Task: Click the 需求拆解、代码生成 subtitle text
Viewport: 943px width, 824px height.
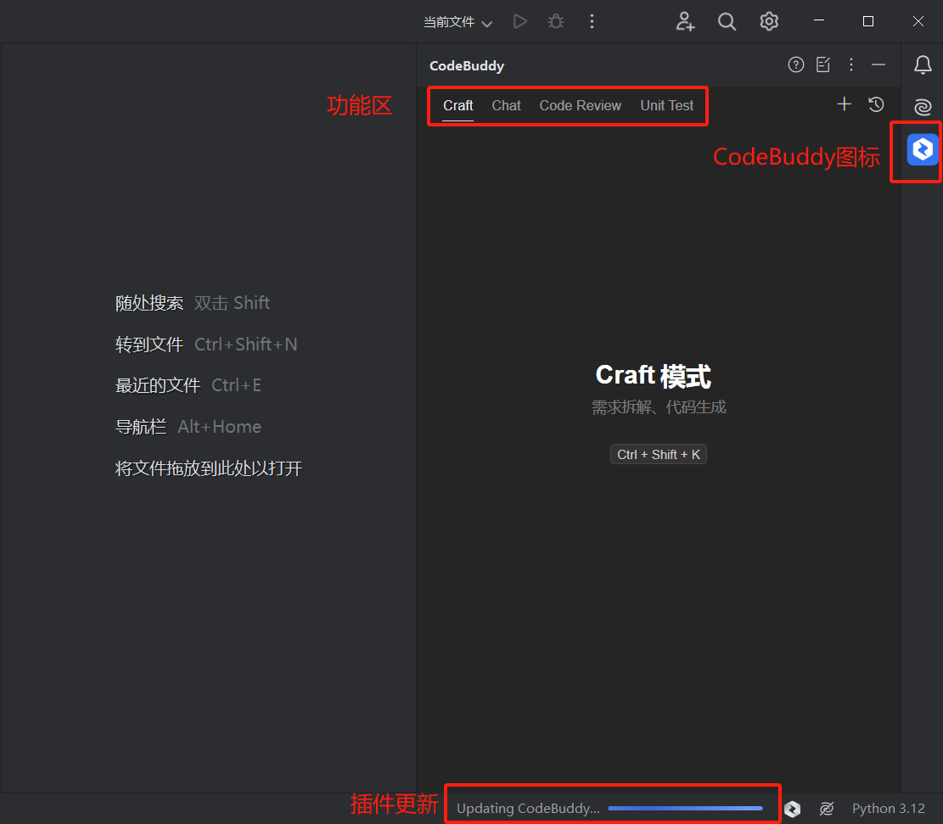Action: (x=659, y=408)
